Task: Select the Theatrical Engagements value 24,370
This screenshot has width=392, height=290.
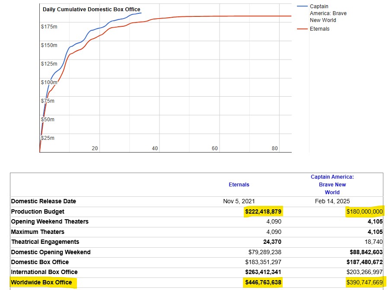Action: 272,242
